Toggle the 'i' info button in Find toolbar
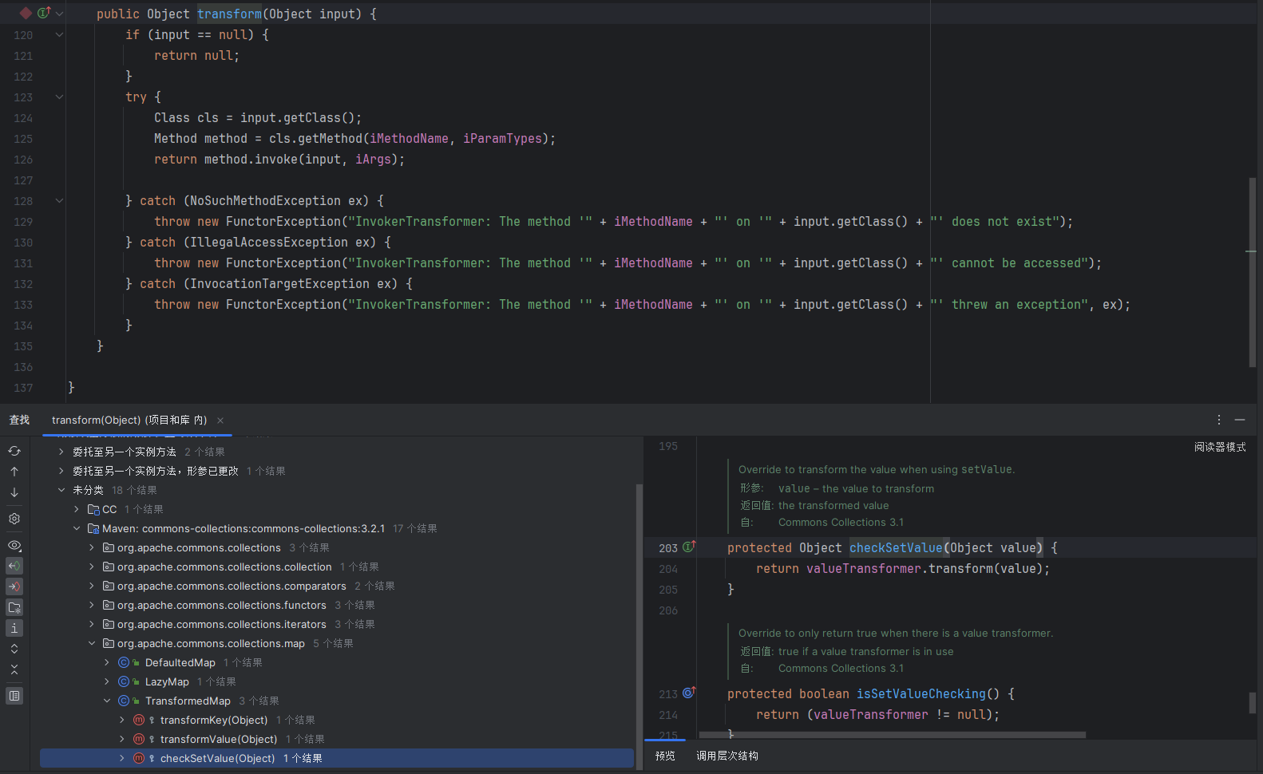1263x774 pixels. [14, 628]
